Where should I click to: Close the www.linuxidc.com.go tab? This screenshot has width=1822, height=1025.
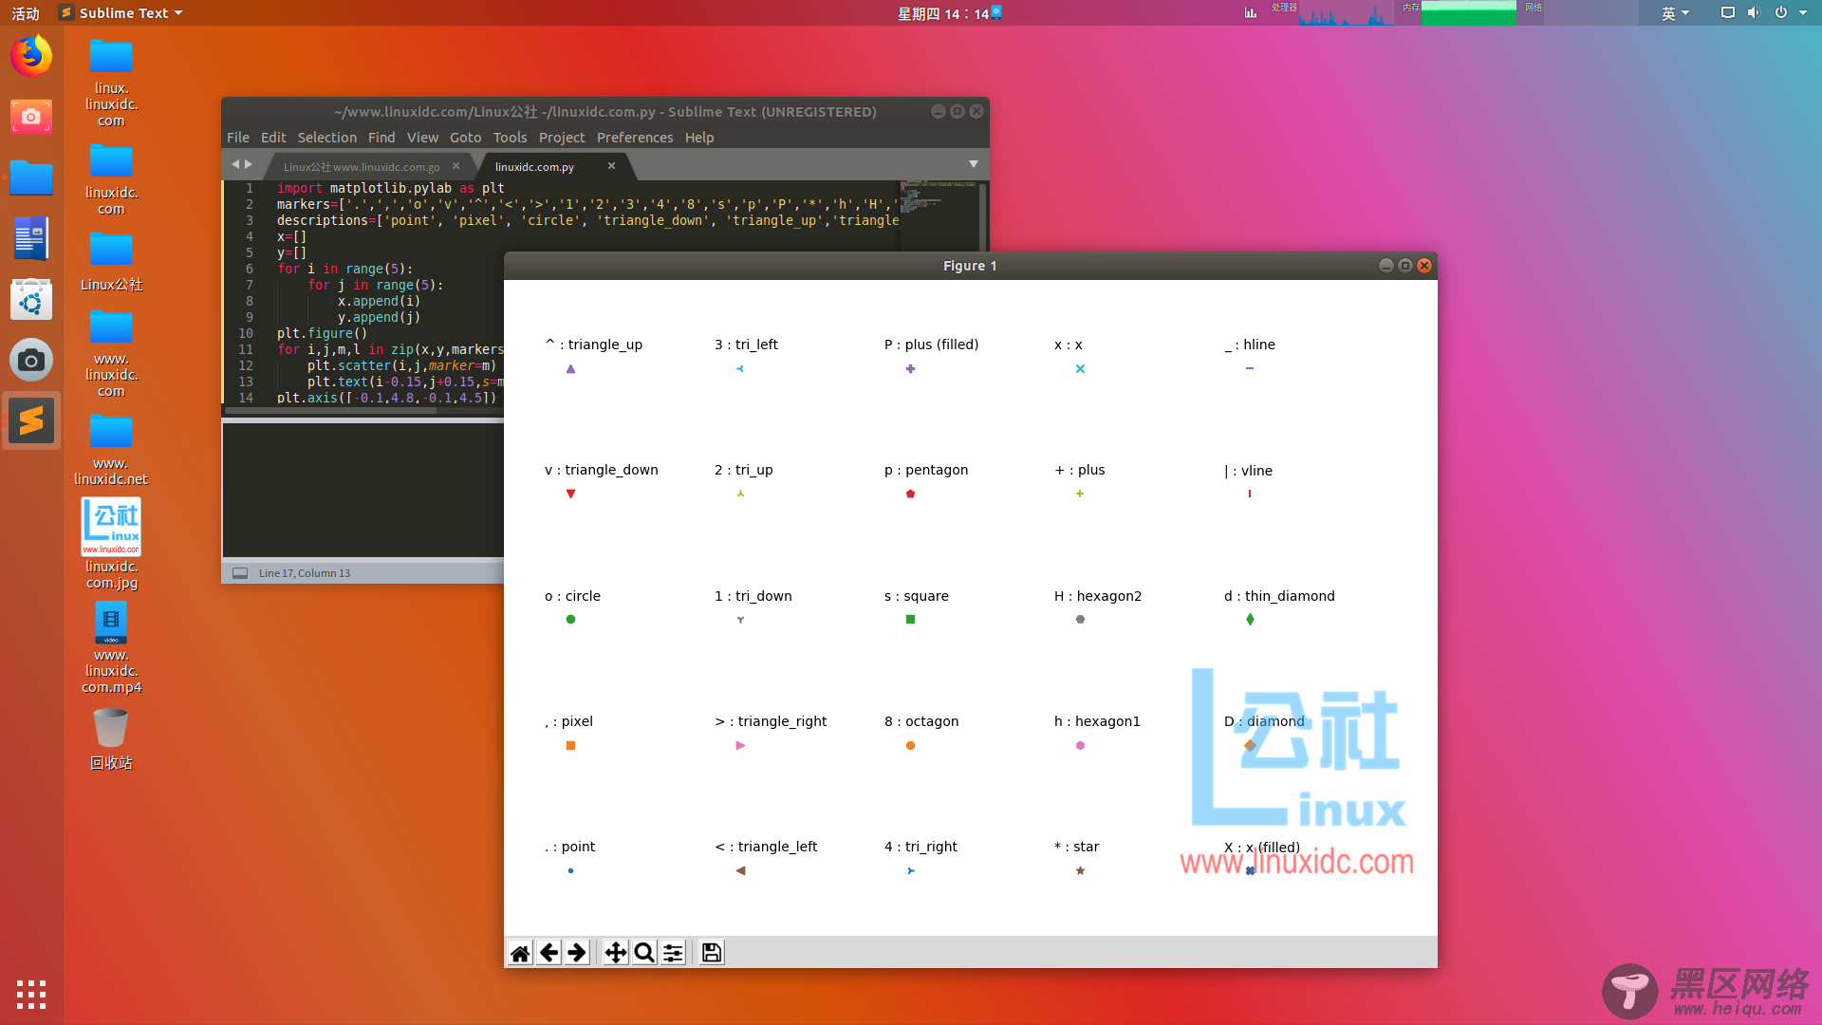pyautogui.click(x=455, y=165)
